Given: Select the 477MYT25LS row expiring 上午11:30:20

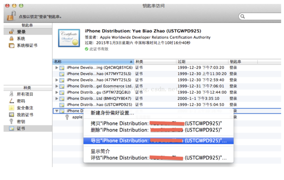Looking at the screenshot, I should pos(167,74).
